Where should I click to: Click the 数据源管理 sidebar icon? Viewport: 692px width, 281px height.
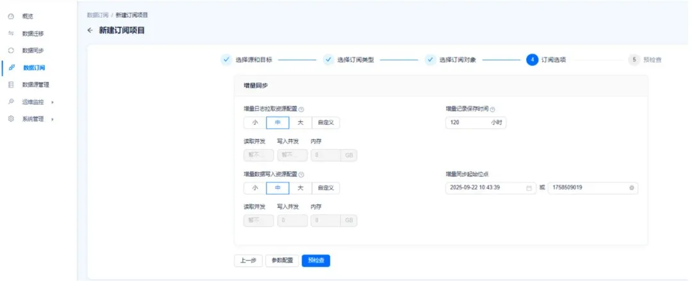pos(11,84)
